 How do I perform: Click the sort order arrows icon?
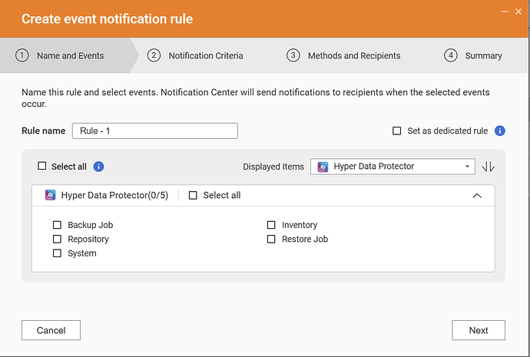pyautogui.click(x=489, y=167)
